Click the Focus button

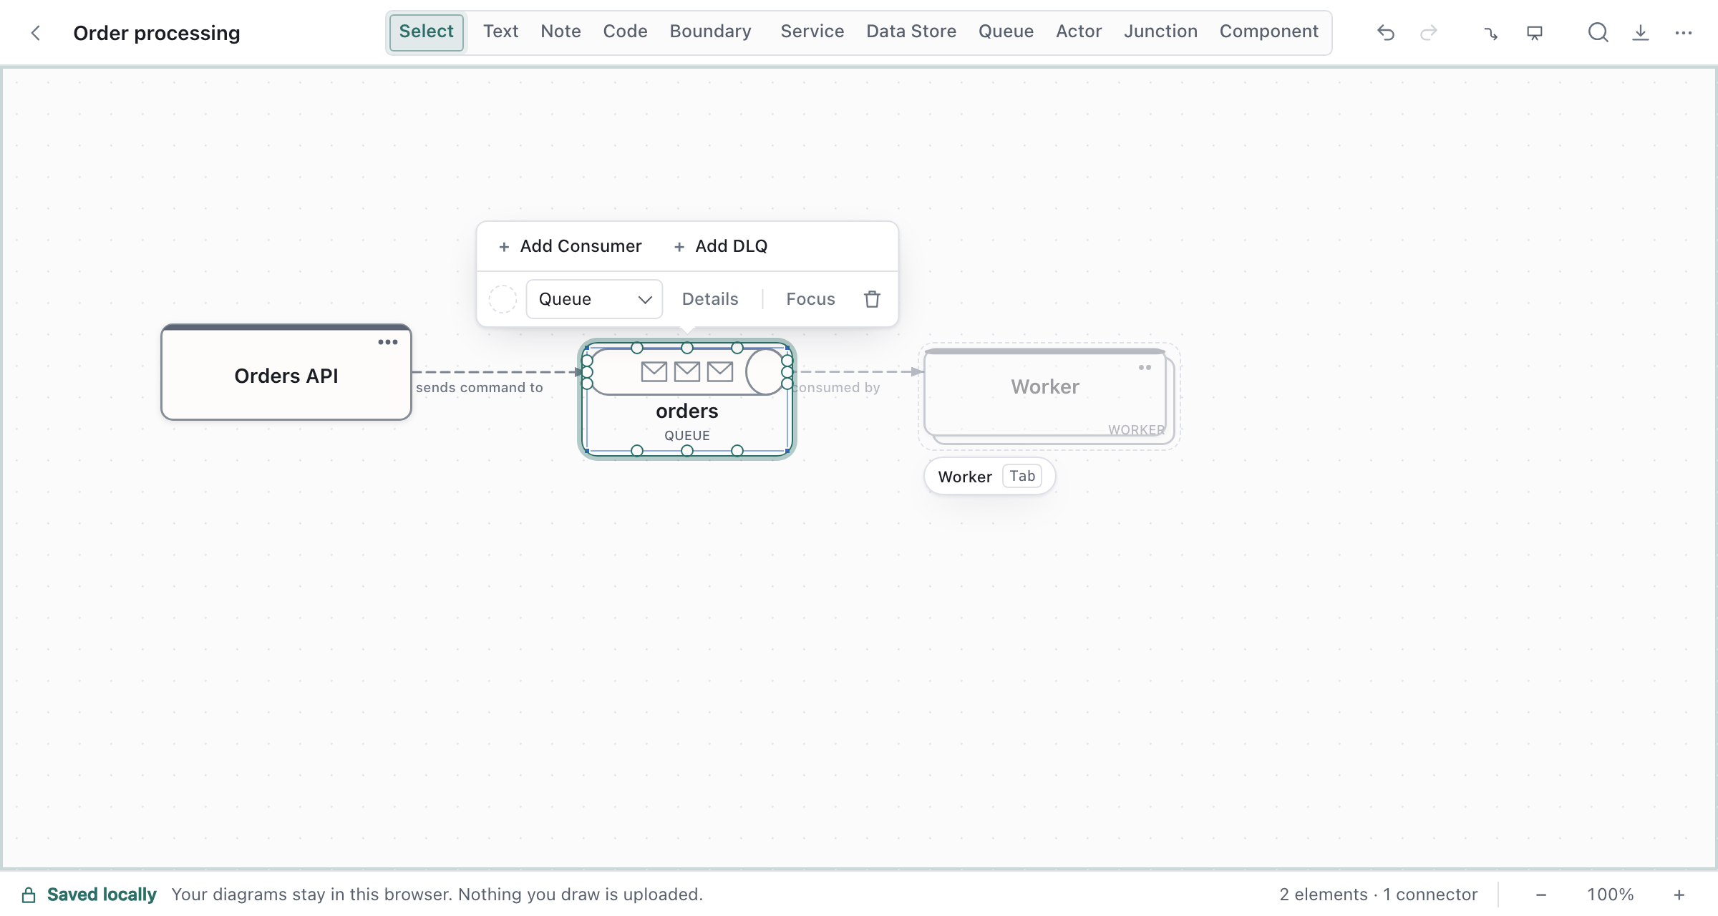click(x=810, y=299)
